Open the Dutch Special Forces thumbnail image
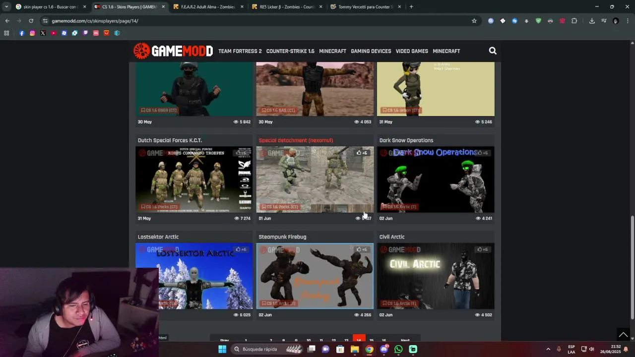Viewport: 635px width, 357px height. click(x=194, y=179)
